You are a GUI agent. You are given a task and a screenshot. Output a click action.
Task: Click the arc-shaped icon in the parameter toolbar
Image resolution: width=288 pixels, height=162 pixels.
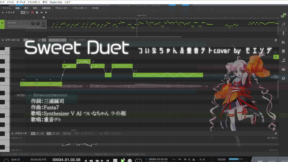point(58,133)
